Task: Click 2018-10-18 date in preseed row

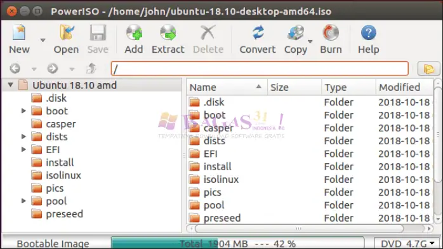Action: click(x=404, y=218)
